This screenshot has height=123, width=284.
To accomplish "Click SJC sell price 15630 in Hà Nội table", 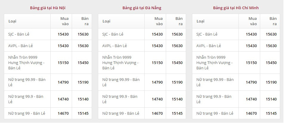I will 83,34.
